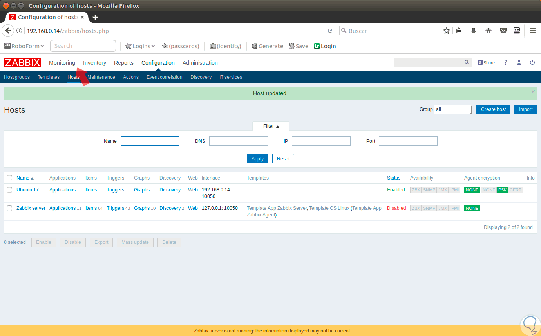Open Event correlation submenu
Screen dimensions: 541x336
(165, 77)
